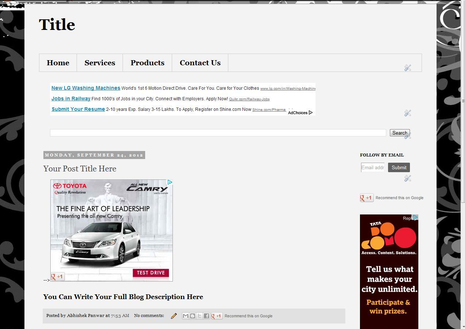Click the +1 button in post footer
The height and width of the screenshot is (329, 465).
click(217, 316)
